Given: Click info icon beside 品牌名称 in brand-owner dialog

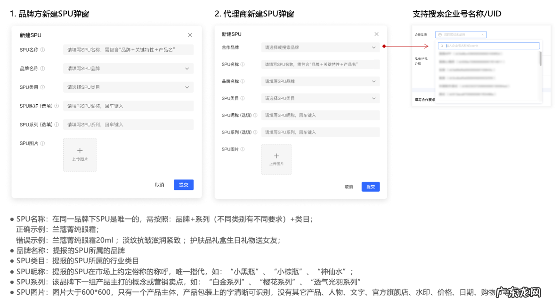Looking at the screenshot, I should (x=43, y=69).
